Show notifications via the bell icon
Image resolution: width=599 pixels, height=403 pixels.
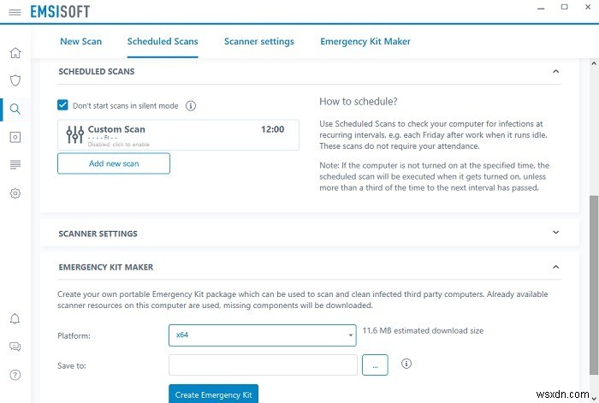point(15,319)
